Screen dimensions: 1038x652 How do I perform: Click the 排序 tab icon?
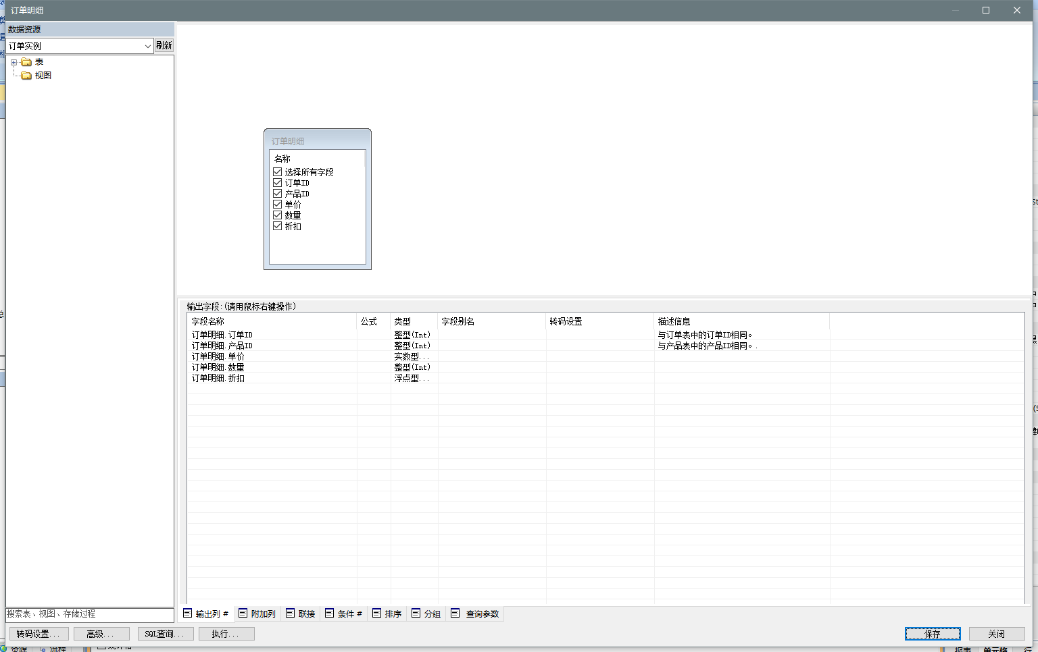pyautogui.click(x=377, y=614)
